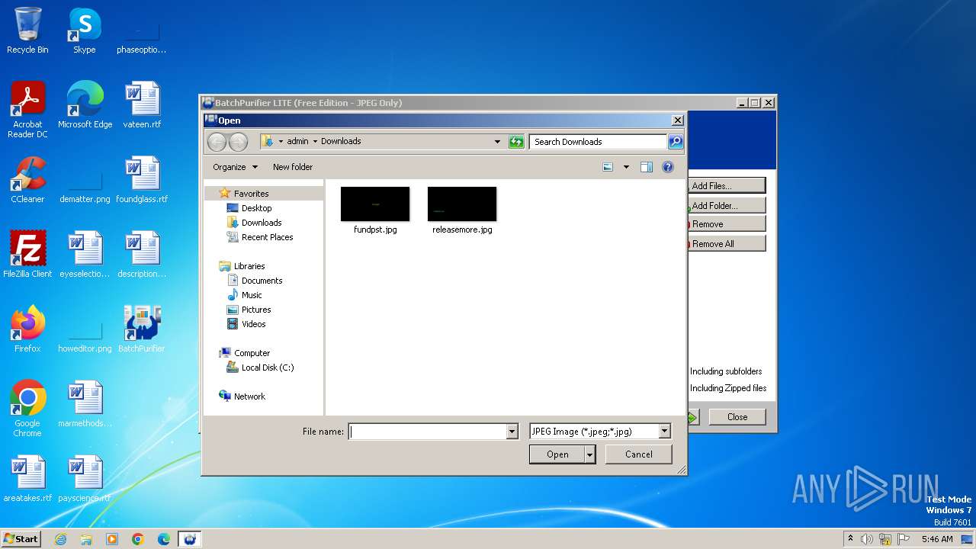Image resolution: width=976 pixels, height=549 pixels.
Task: Open Skype desktop shortcut
Action: 85,30
